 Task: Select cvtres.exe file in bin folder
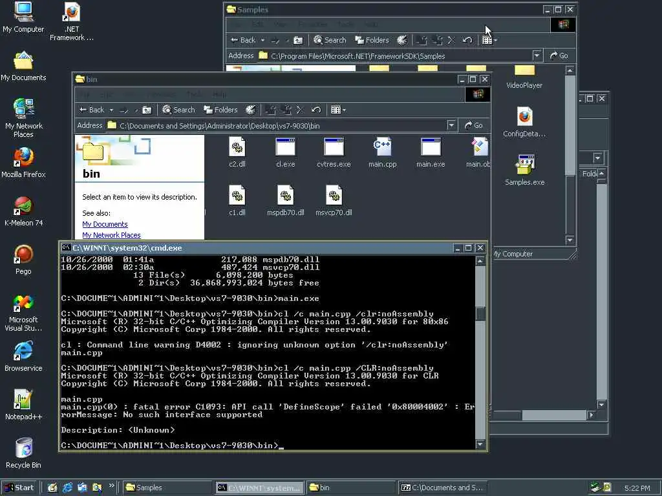[x=334, y=152]
